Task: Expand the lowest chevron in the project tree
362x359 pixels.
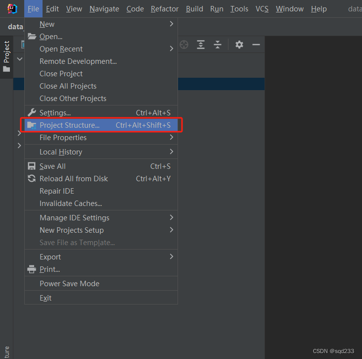Action: (19, 146)
